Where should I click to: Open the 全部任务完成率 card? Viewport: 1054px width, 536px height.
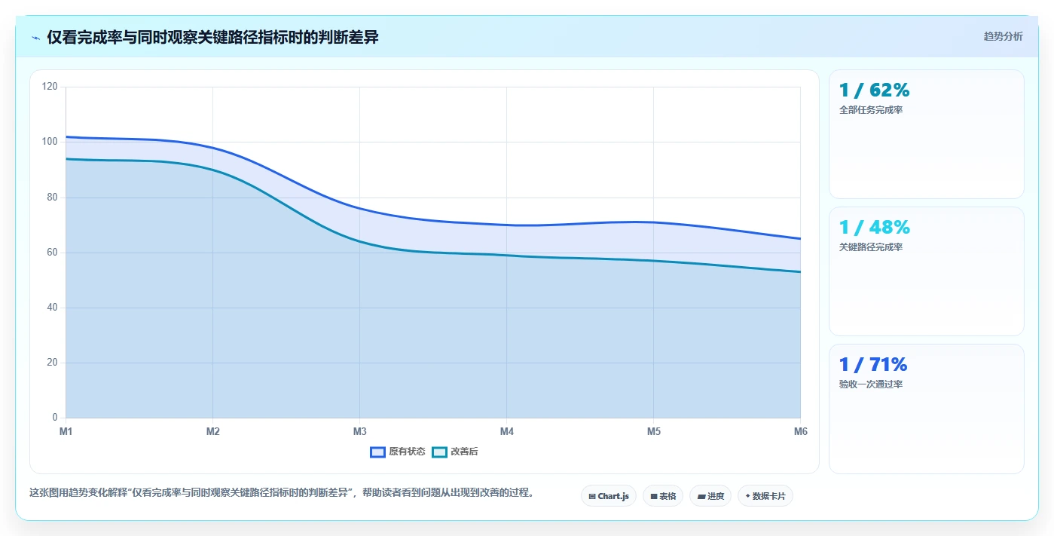tap(927, 134)
